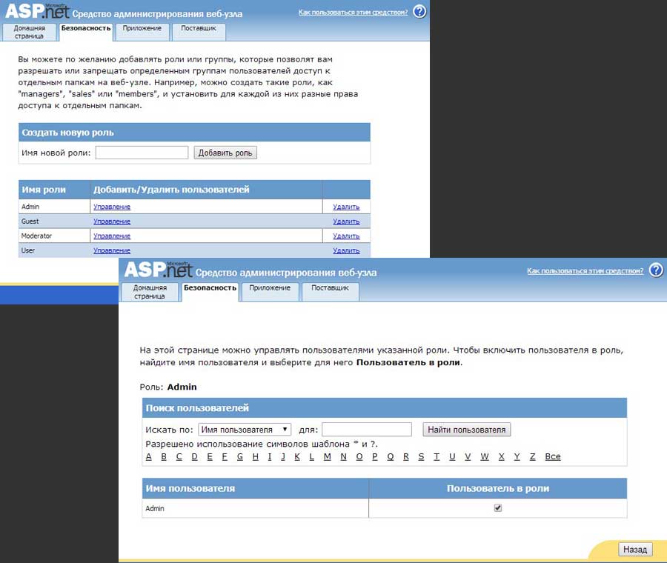Screen dimensions: 667x563
Task: Open the 'Безопасность' tab on the roles list page
Action: click(x=86, y=32)
